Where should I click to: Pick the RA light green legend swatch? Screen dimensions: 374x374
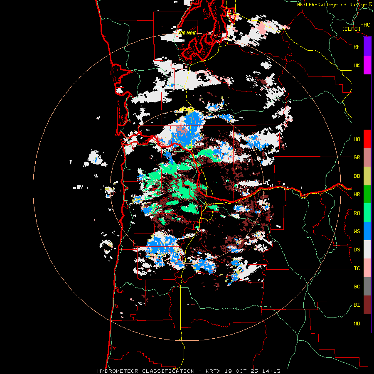pos(367,213)
